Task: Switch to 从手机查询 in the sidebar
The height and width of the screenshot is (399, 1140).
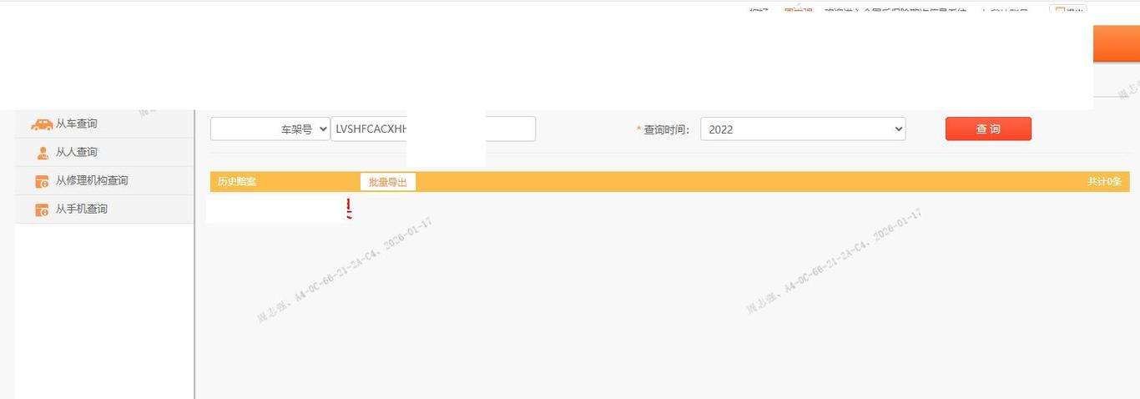Action: 82,209
